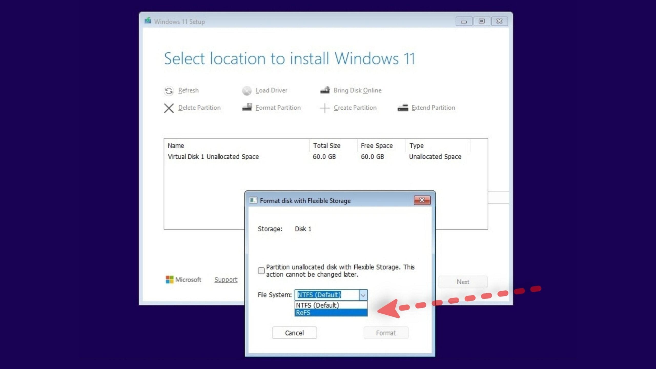Click the Type column header

tap(438, 146)
